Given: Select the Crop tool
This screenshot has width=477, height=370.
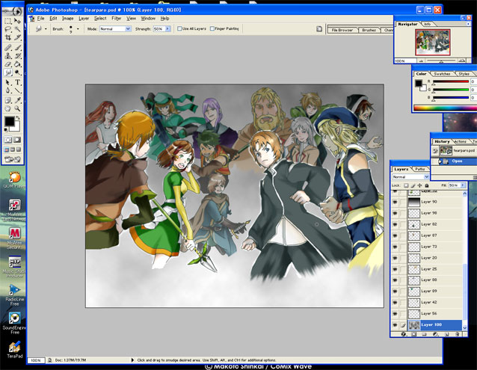Looking at the screenshot, I should pos(8,37).
